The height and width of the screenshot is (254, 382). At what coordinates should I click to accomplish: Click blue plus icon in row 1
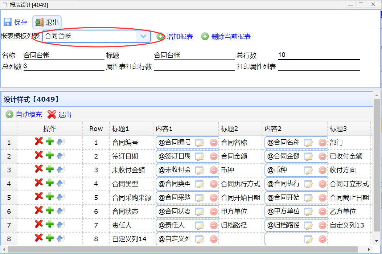tap(61, 142)
